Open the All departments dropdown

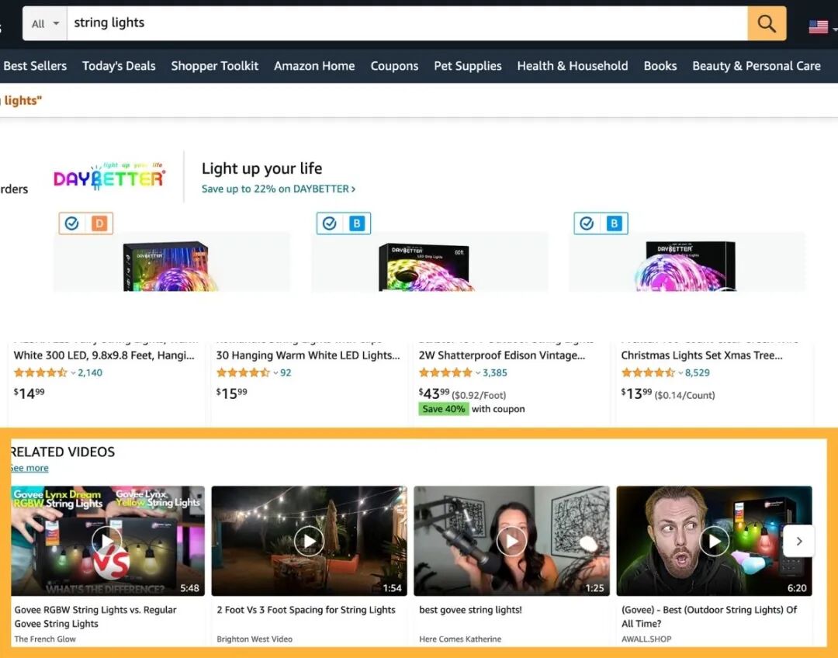[x=45, y=23]
